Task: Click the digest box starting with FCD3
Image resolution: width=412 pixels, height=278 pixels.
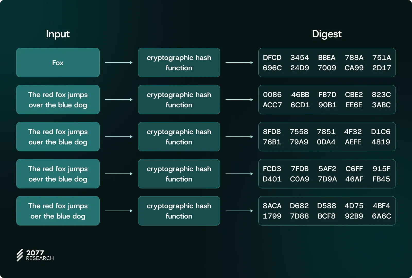Action: pos(327,174)
